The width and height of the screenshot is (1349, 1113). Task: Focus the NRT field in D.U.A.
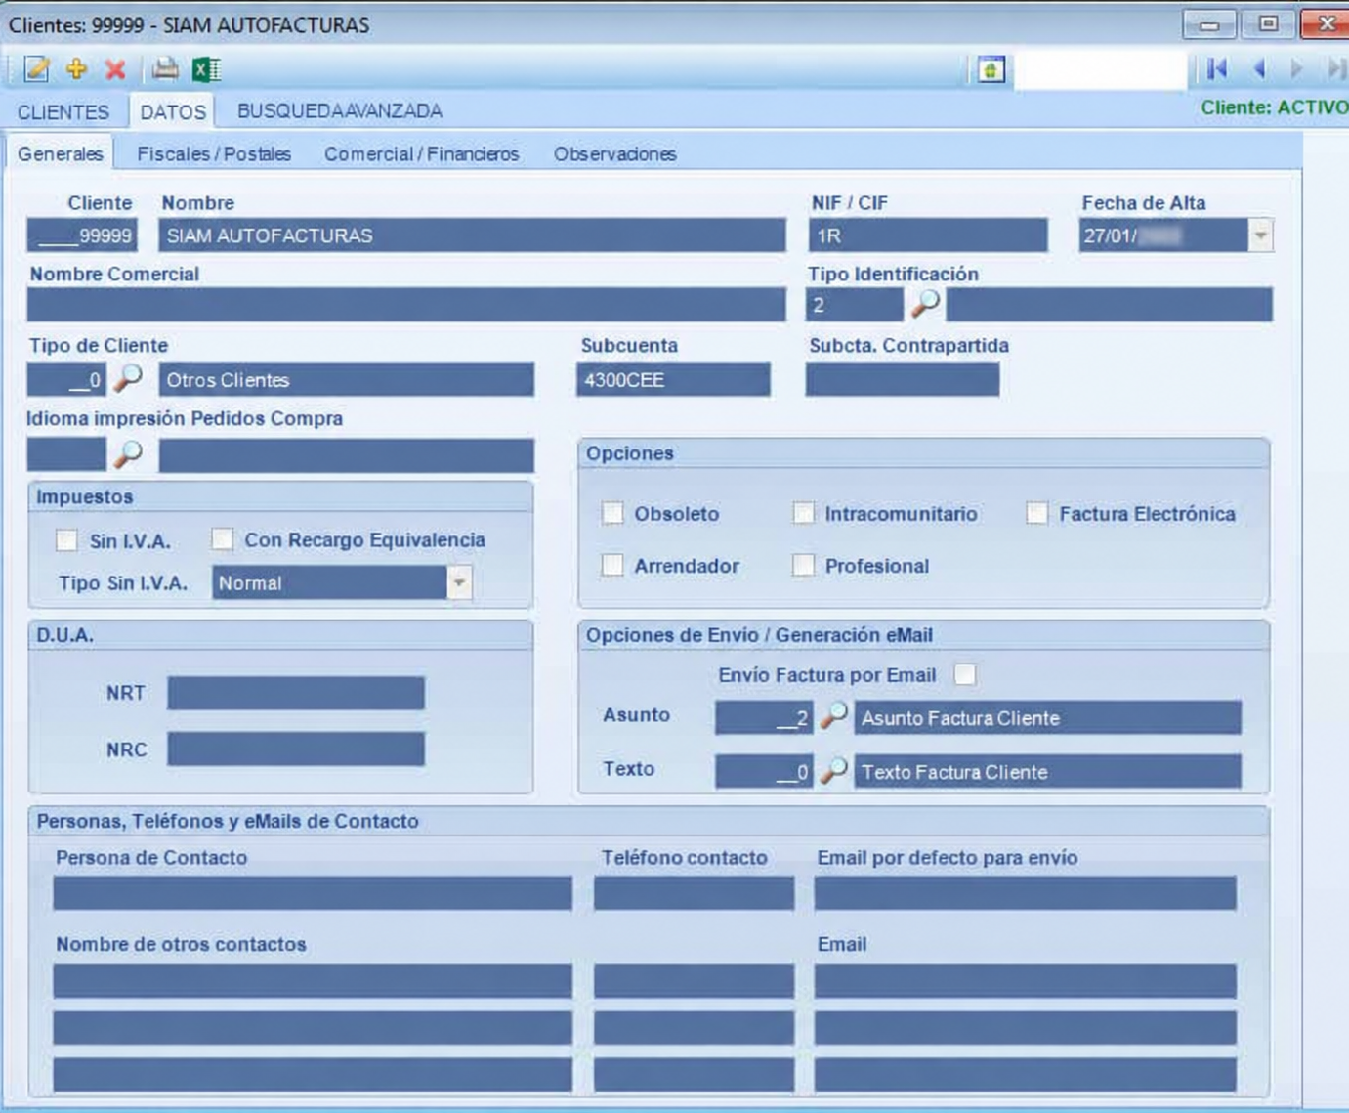296,693
